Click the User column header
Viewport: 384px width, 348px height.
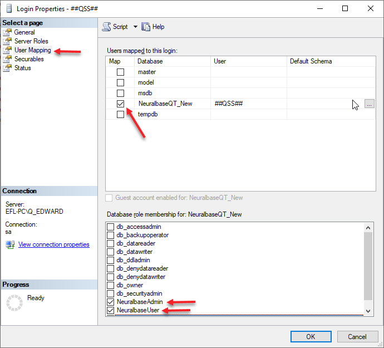(x=249, y=61)
